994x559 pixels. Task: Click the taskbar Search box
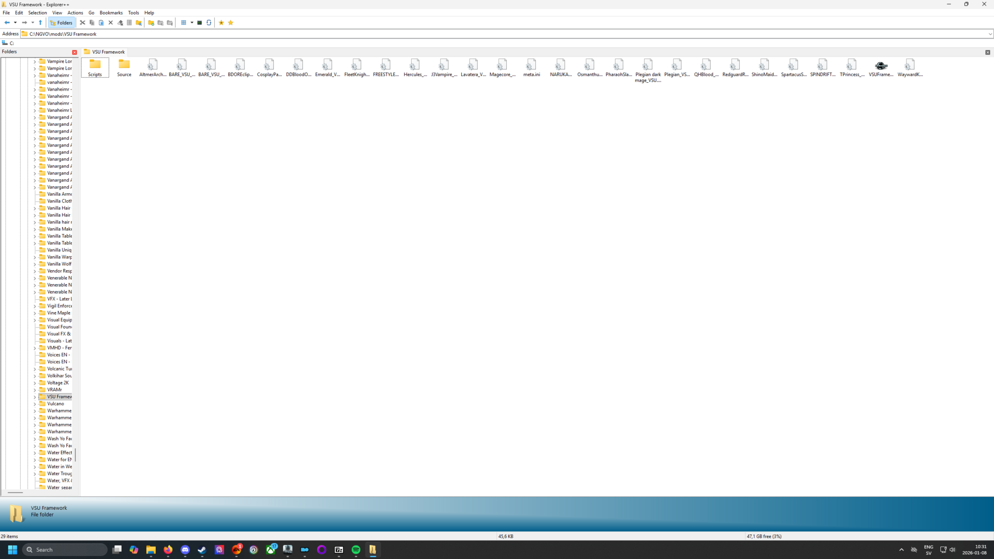pyautogui.click(x=65, y=550)
